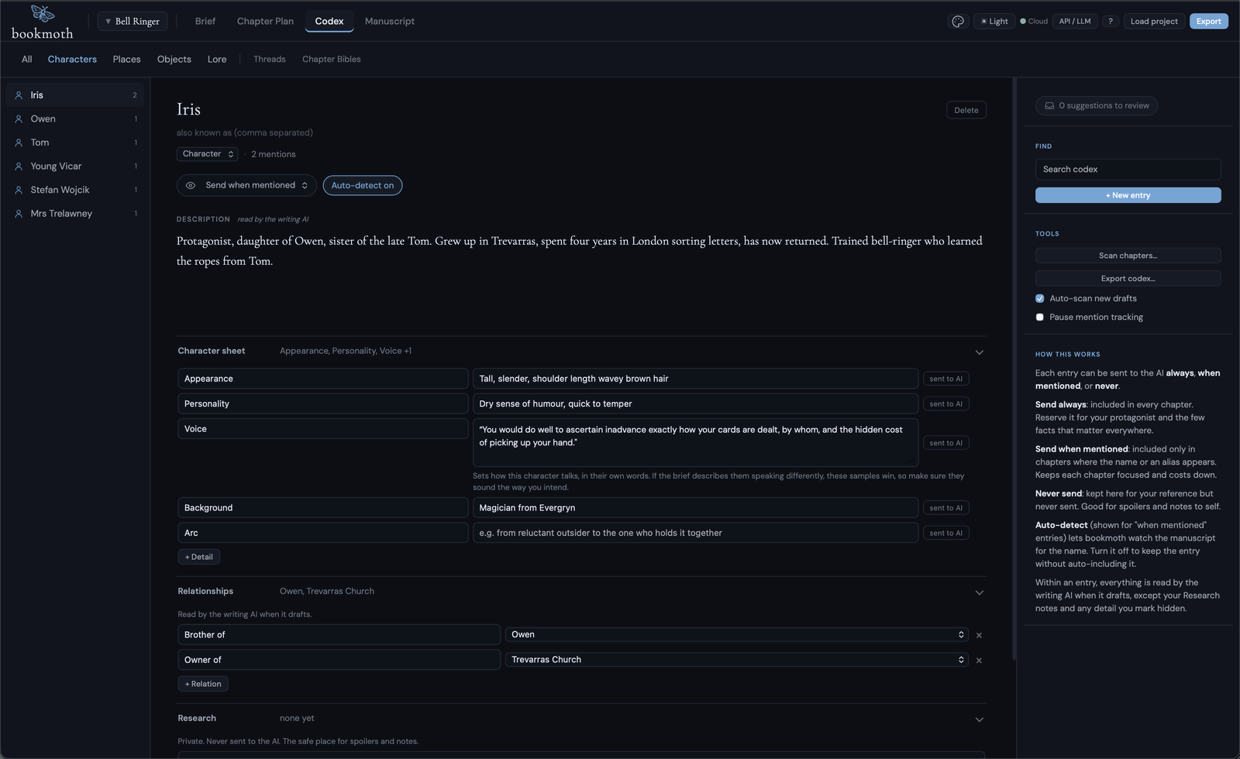This screenshot has width=1240, height=759.
Task: Collapse the Character sheet section
Action: coord(979,352)
